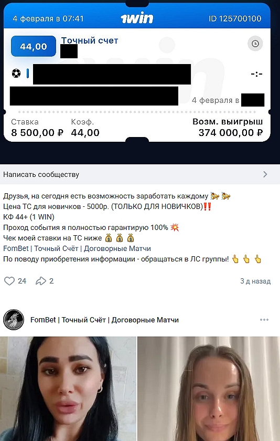The image size is (280, 441).
Task: Click the 3 д назад timestamp
Action: coord(255,281)
